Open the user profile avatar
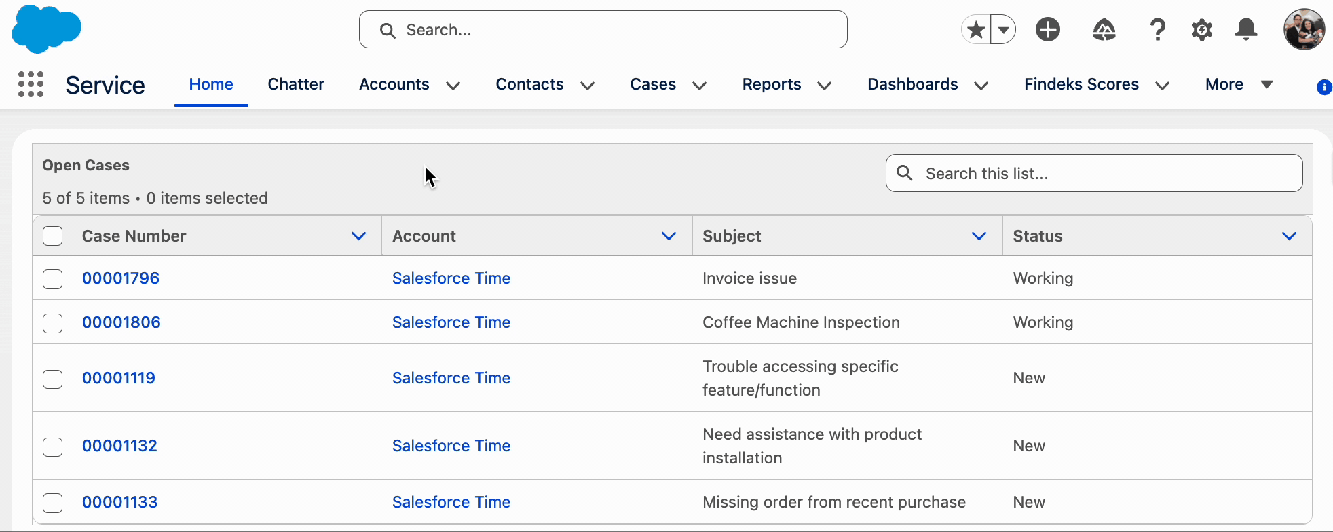Viewport: 1333px width, 532px height. pos(1303,29)
